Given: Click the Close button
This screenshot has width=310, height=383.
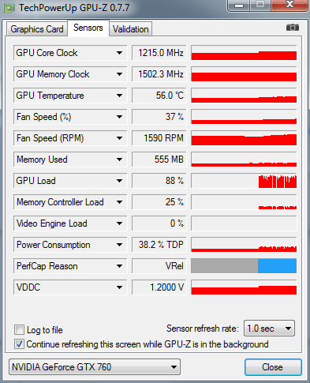Looking at the screenshot, I should [x=273, y=367].
